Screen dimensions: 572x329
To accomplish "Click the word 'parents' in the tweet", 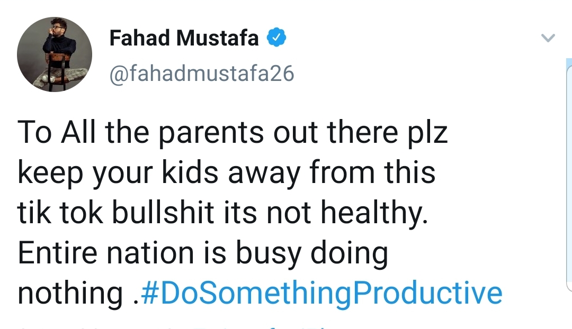I will coord(211,134).
